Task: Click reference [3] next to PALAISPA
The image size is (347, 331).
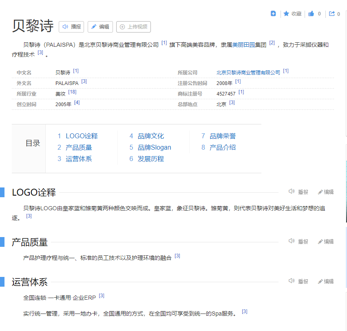Action: point(84,81)
